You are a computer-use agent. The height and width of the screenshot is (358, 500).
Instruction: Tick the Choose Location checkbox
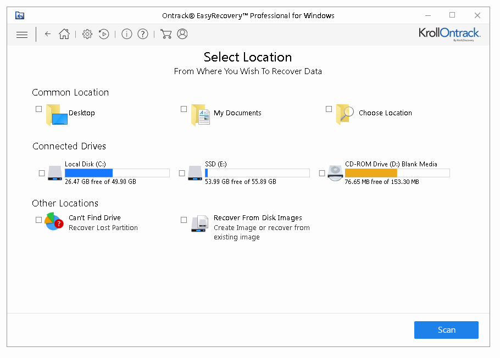coord(329,109)
